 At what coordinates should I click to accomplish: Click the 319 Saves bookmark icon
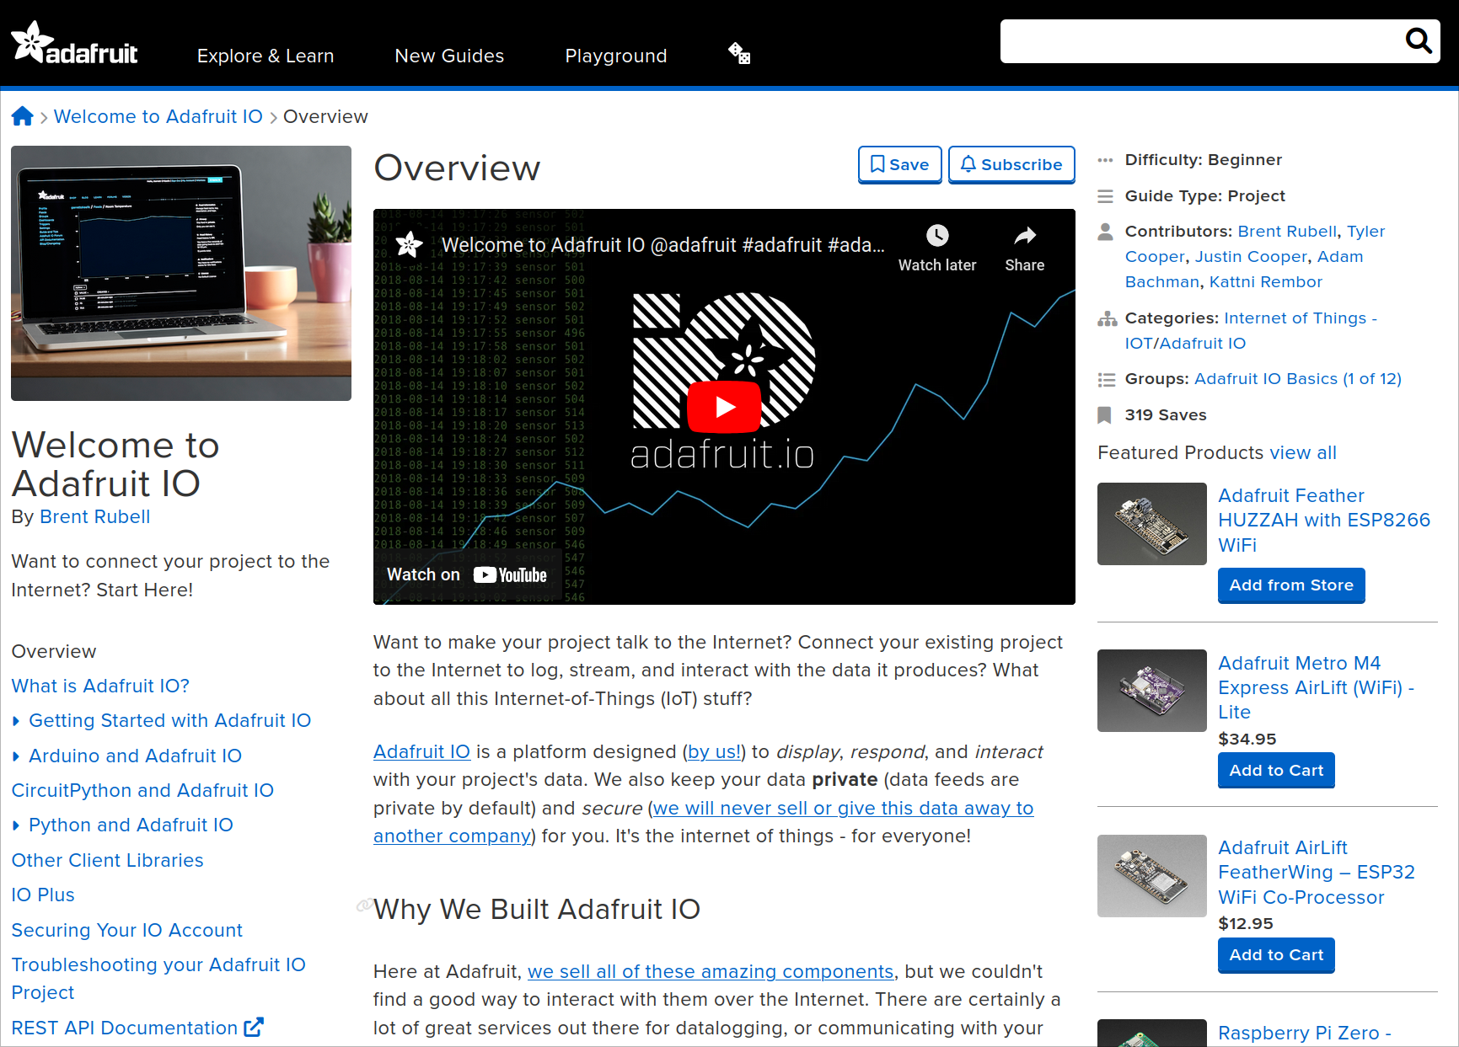(1104, 414)
